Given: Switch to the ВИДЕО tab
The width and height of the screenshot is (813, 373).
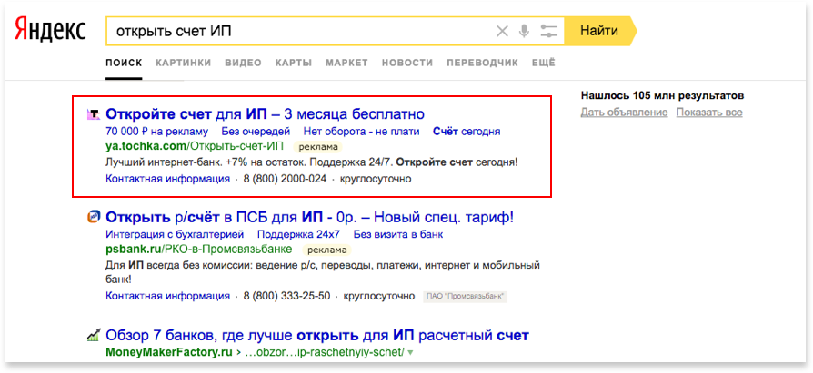Looking at the screenshot, I should tap(243, 64).
